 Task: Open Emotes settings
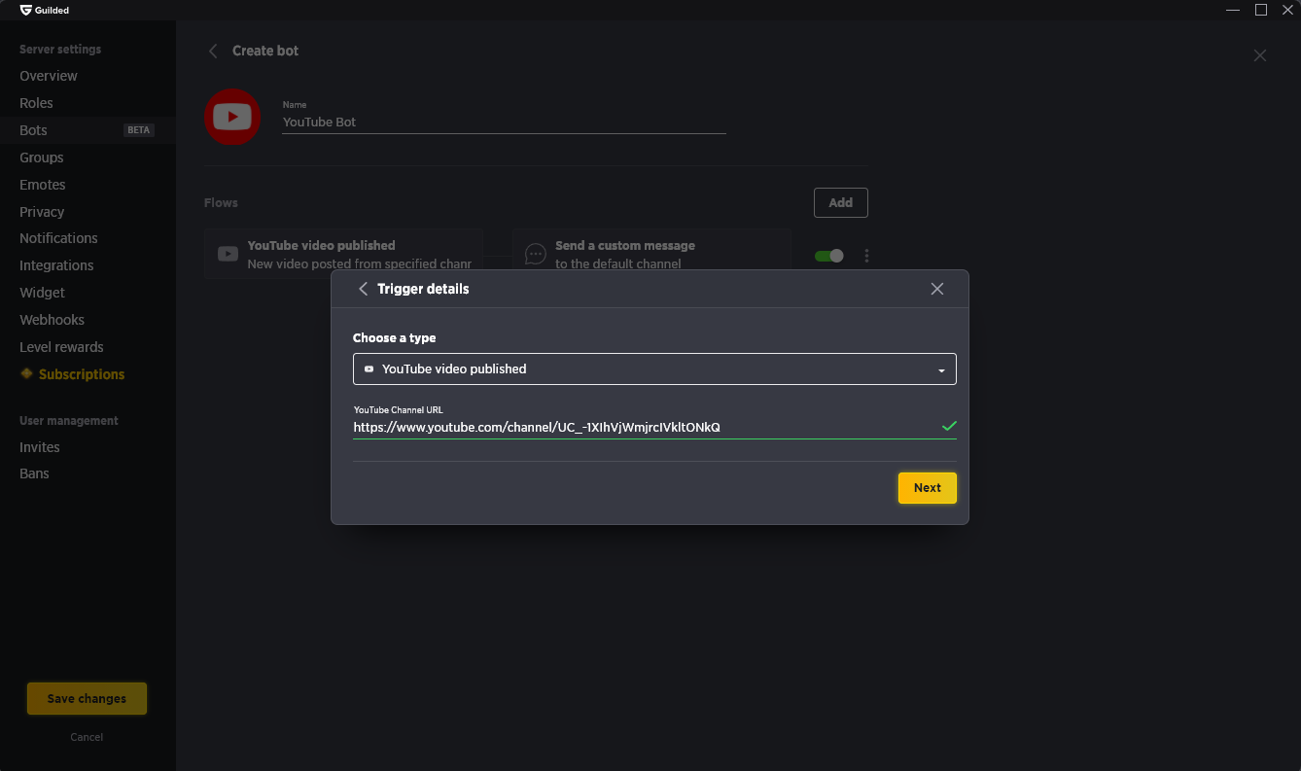tap(43, 185)
